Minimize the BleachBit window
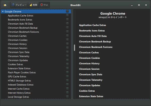This screenshot has width=151, height=106. (132, 5)
